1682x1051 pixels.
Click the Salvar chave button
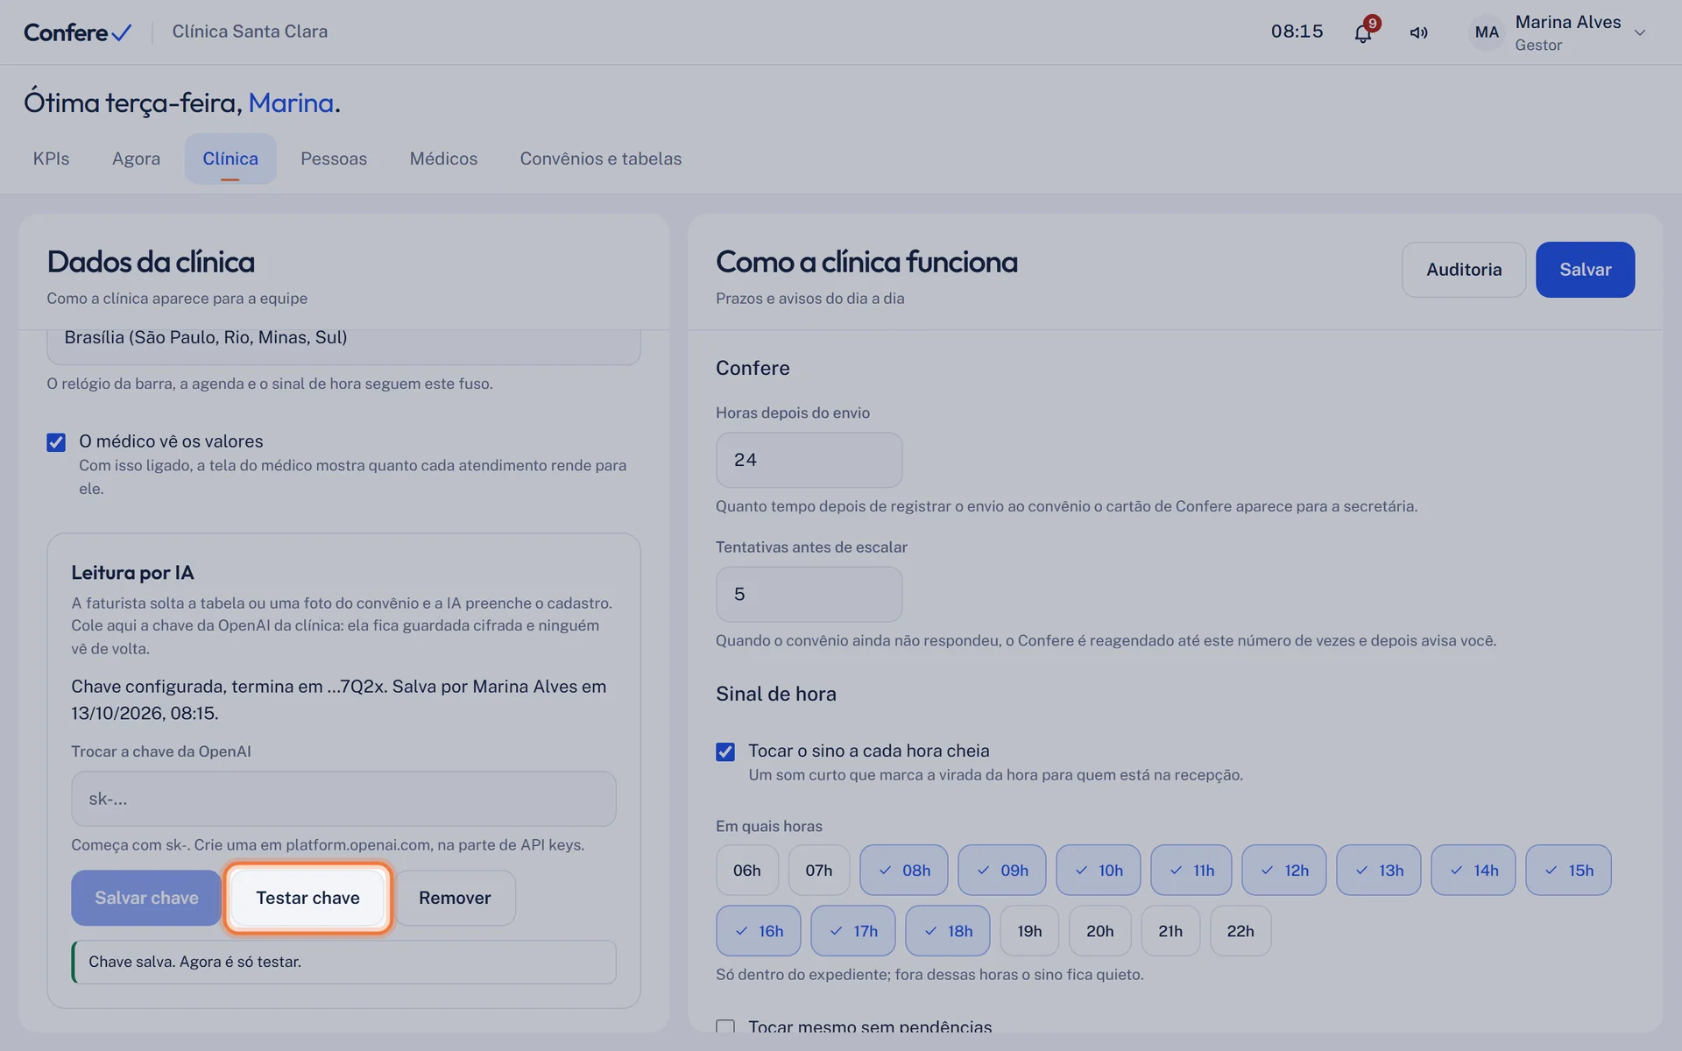click(146, 898)
